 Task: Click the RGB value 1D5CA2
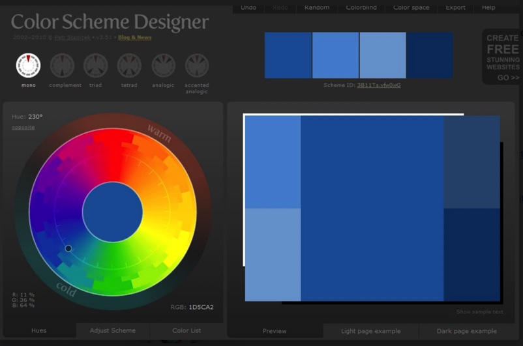tap(201, 307)
